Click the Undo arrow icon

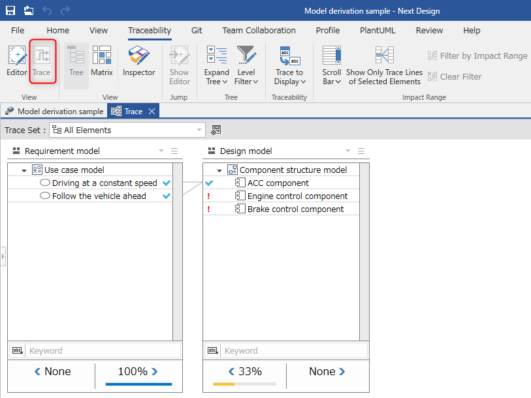[x=47, y=11]
